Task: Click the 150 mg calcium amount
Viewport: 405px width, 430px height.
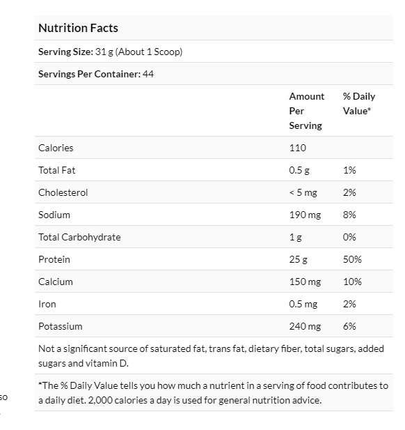Action: click(305, 282)
